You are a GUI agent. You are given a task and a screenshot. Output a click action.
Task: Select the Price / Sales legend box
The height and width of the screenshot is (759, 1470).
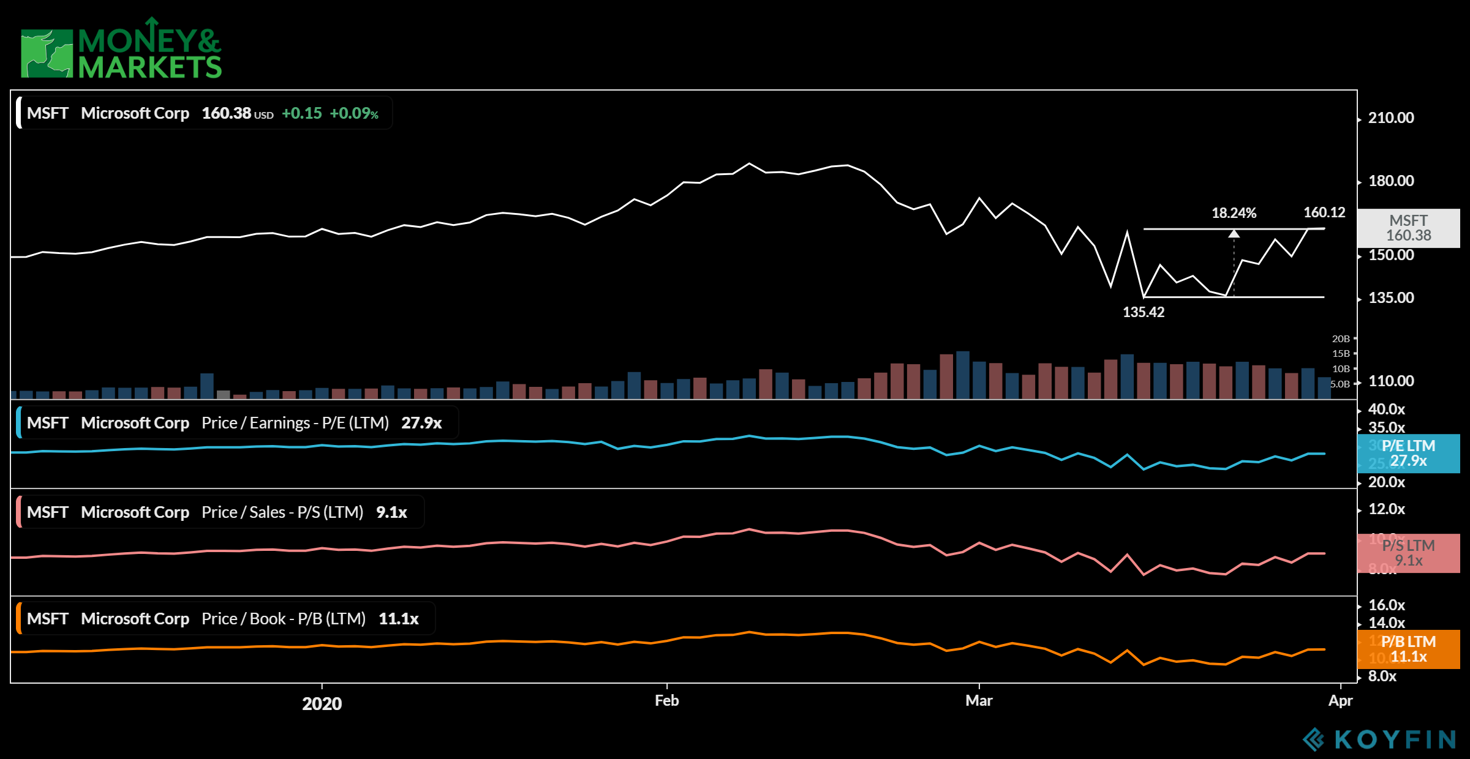click(x=220, y=512)
